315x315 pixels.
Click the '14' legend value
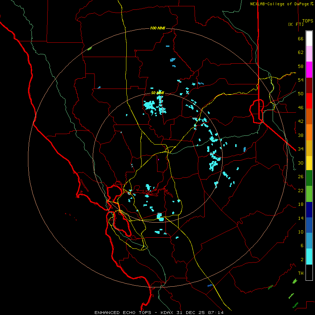click(301, 218)
